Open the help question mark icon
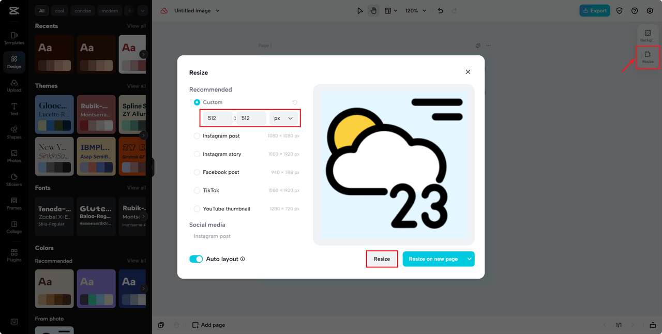This screenshot has width=662, height=334. pos(635,10)
